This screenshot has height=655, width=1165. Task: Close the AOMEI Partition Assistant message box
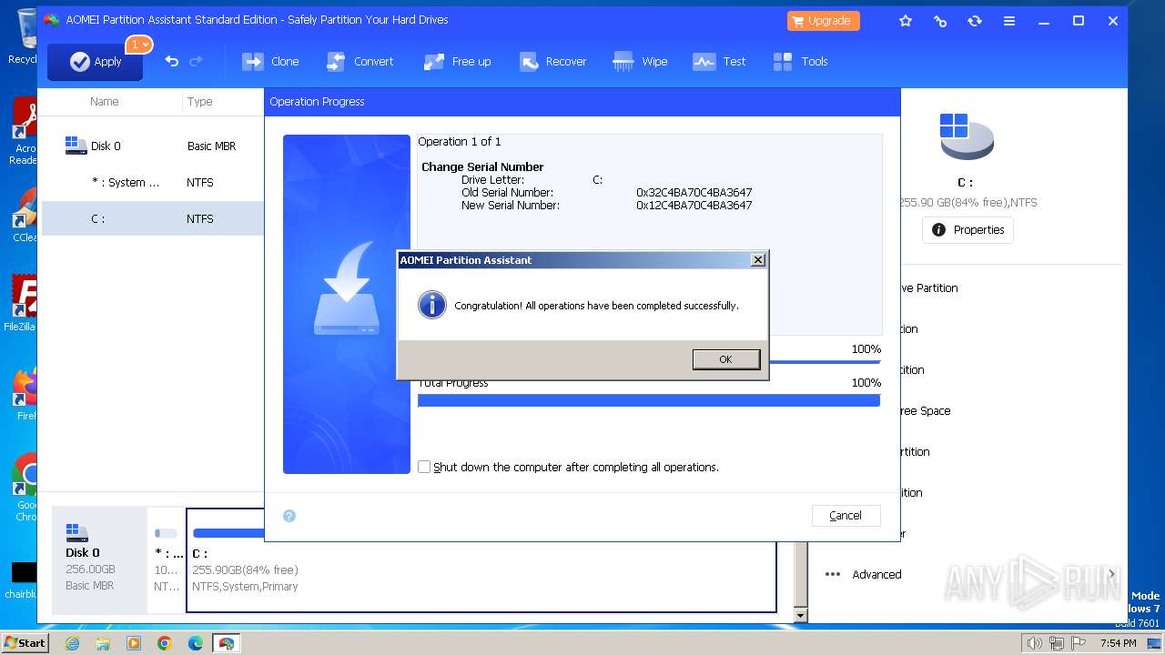(x=757, y=260)
